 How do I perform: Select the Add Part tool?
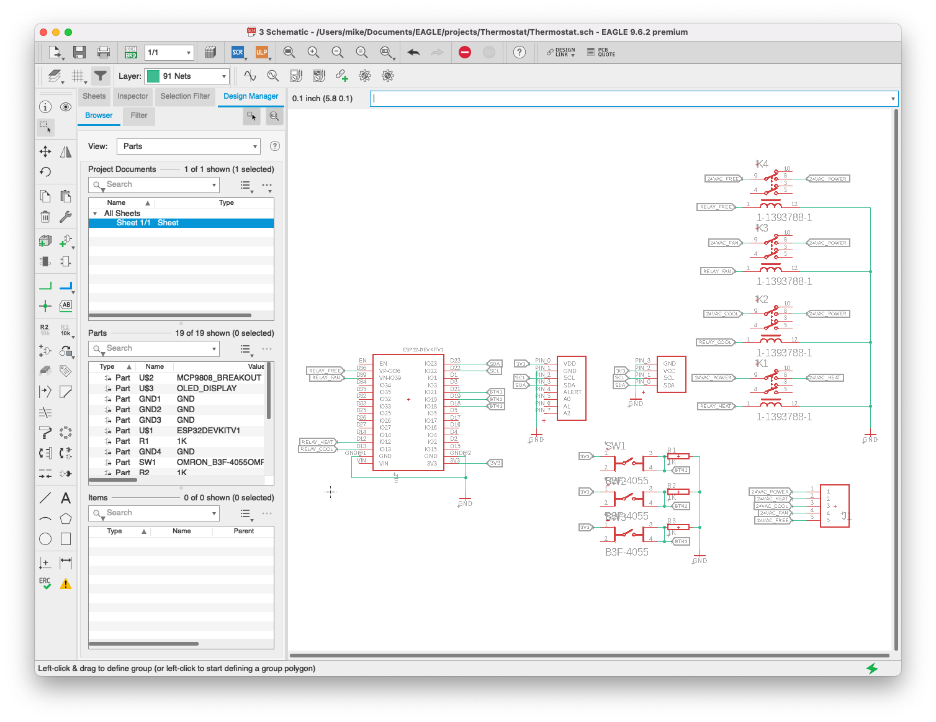pos(66,241)
